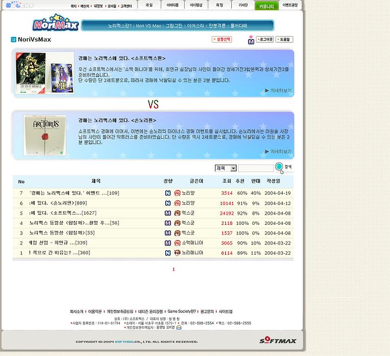Click 맥스군 avatar icon in post 4 row

[177, 223]
